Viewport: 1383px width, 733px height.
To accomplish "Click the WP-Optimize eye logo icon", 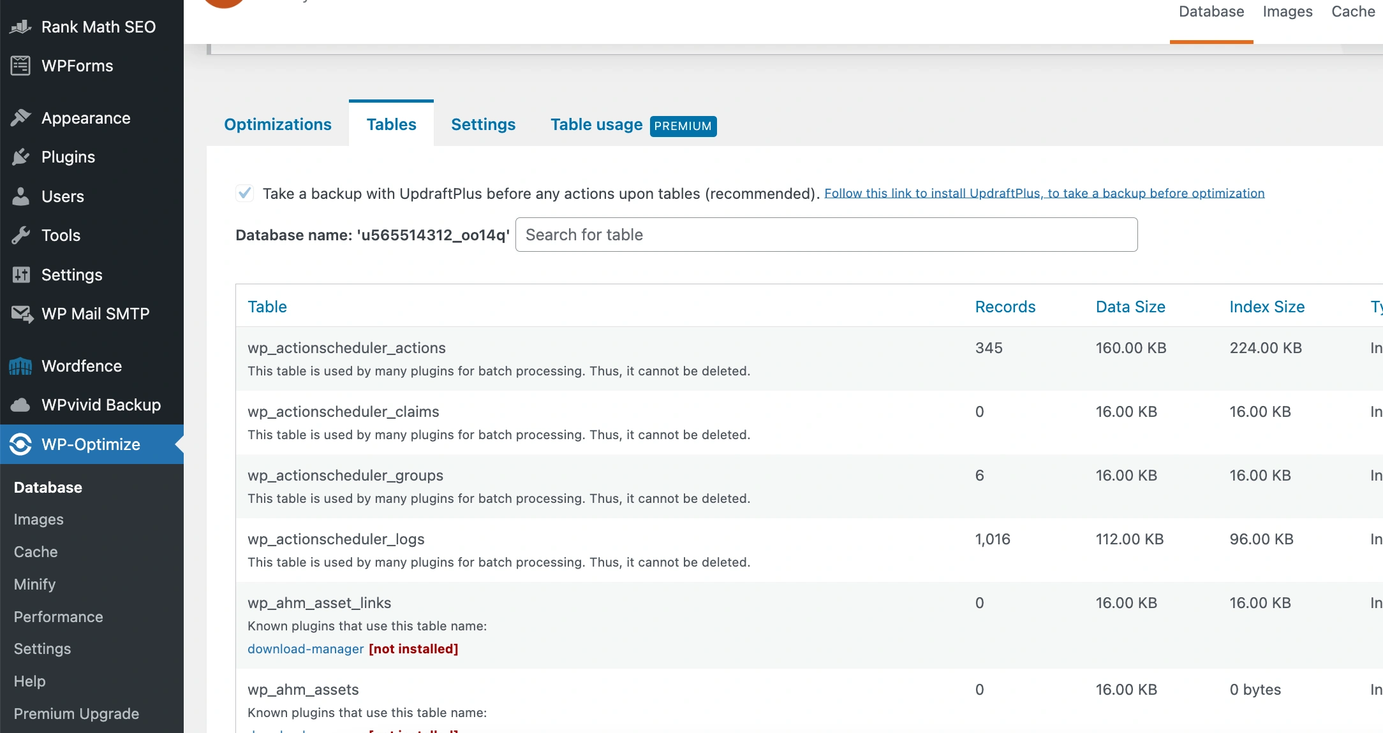I will pyautogui.click(x=20, y=444).
